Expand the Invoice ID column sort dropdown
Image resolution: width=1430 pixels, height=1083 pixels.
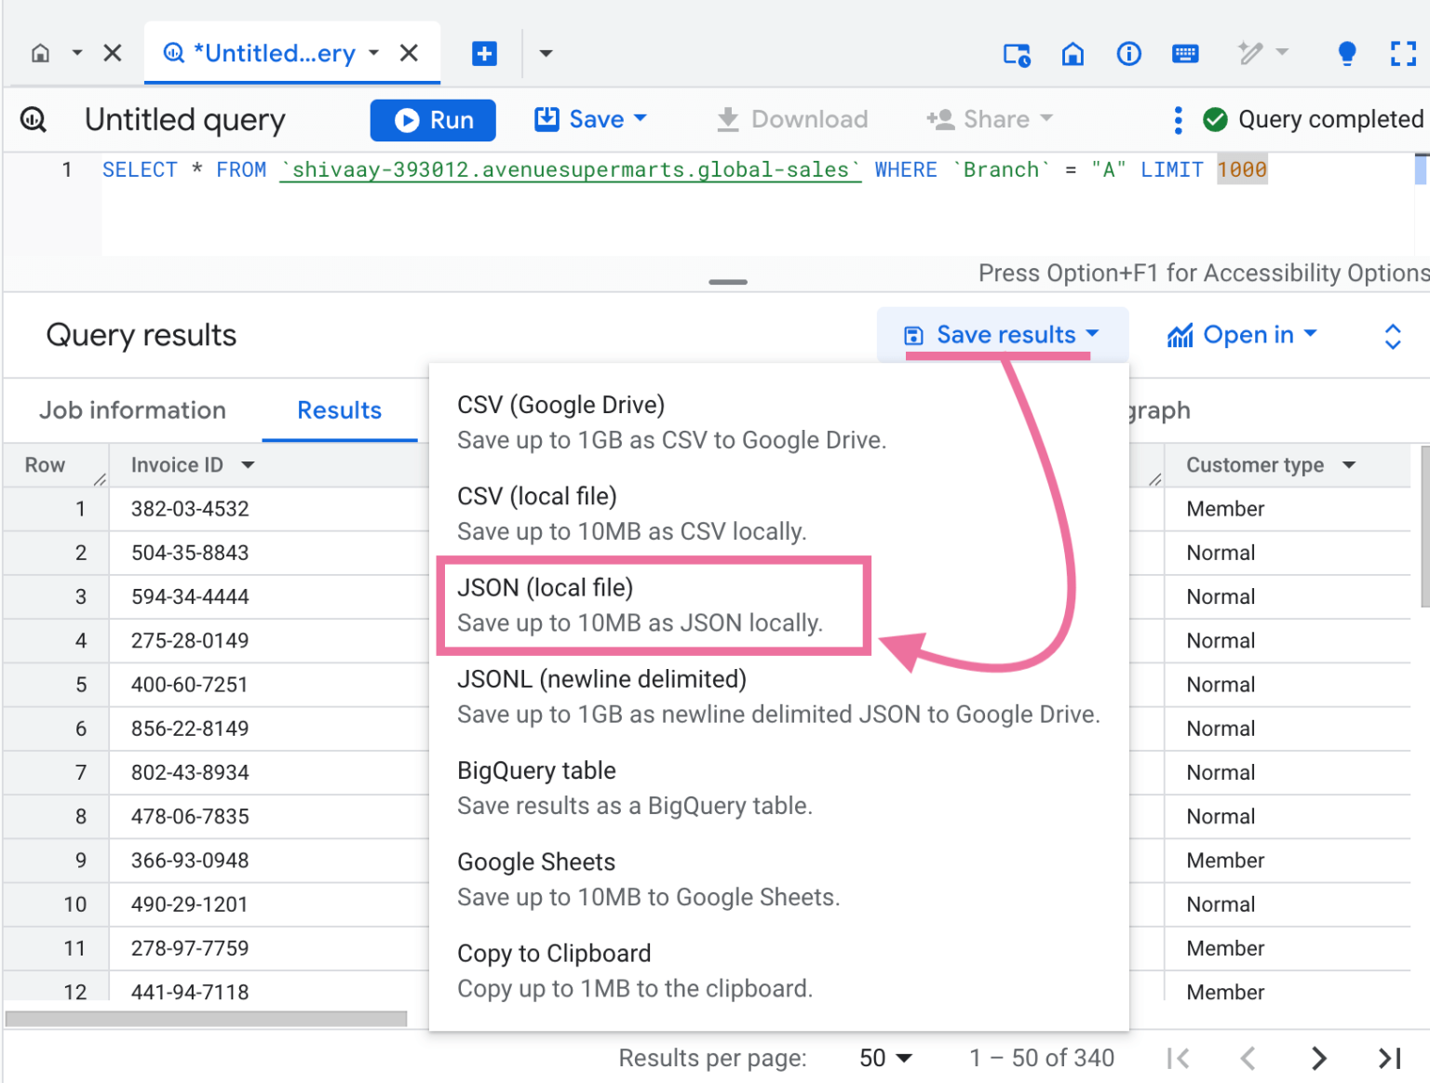click(247, 464)
